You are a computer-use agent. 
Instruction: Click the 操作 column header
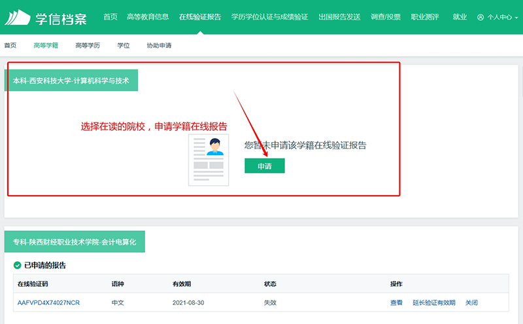pyautogui.click(x=396, y=284)
